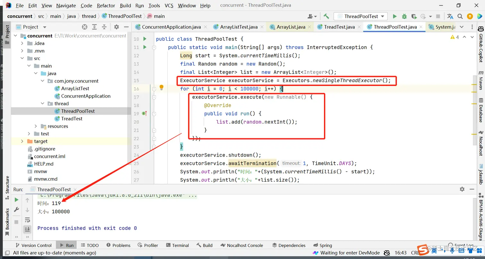
Task: Select concurrent.iml in the project tree
Action: (50, 156)
